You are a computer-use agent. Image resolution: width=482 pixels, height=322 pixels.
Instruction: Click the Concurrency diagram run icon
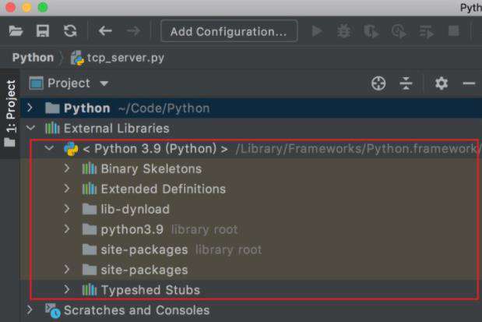coord(427,31)
